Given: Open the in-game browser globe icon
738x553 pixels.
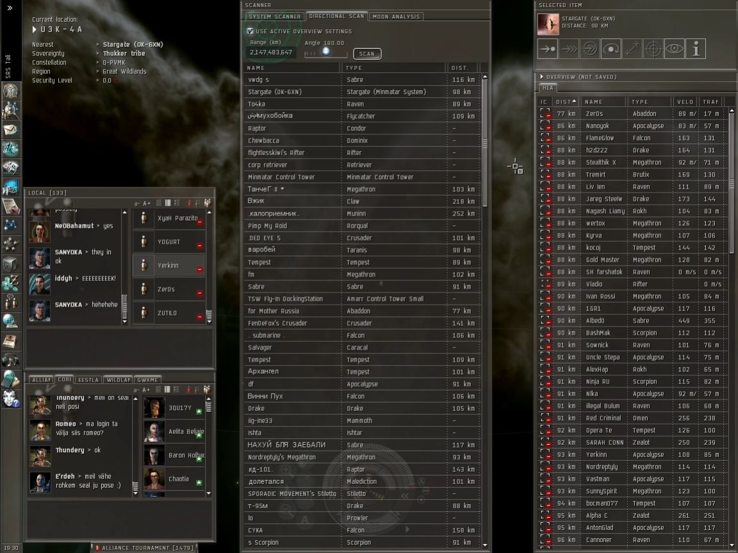Looking at the screenshot, I should (10, 322).
